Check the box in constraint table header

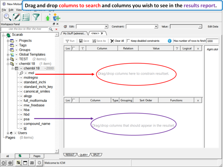(74, 49)
